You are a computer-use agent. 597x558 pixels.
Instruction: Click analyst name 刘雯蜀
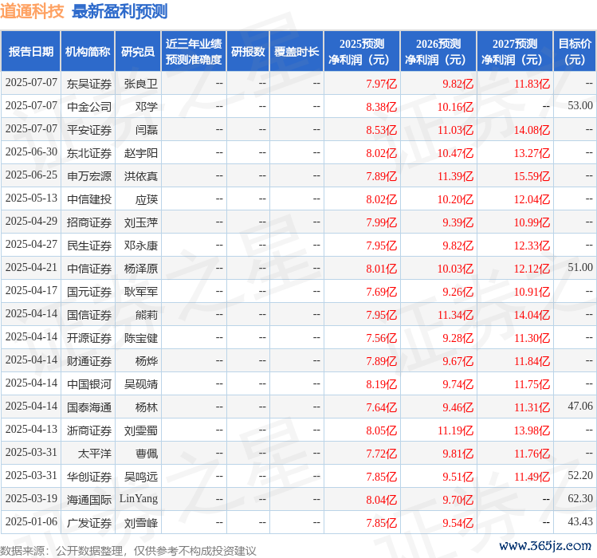(141, 430)
